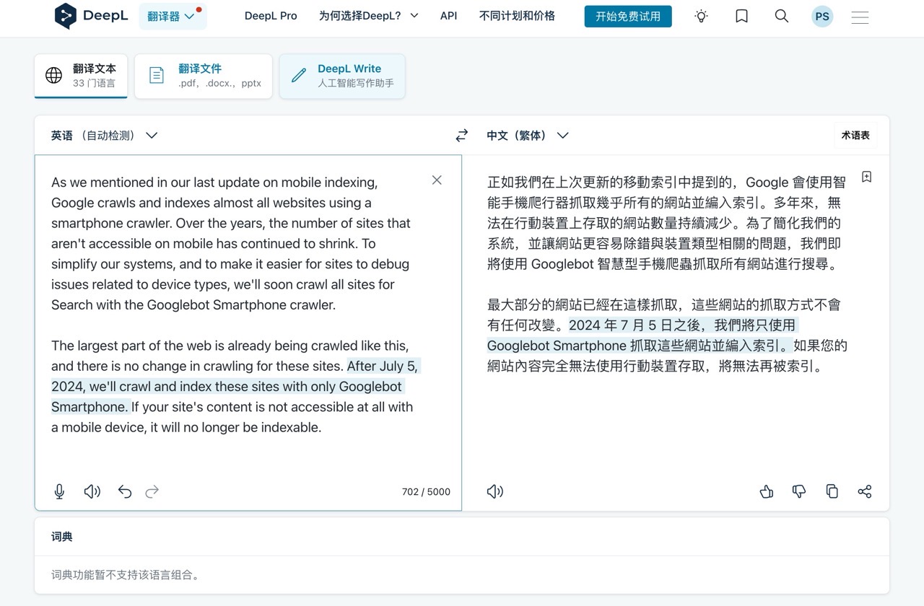Share the translation
Viewport: 924px width, 606px height.
pyautogui.click(x=864, y=492)
